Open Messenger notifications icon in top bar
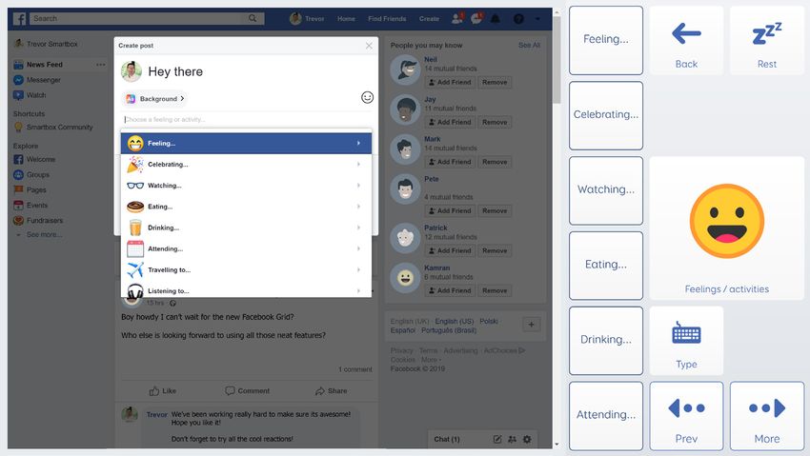 476,19
